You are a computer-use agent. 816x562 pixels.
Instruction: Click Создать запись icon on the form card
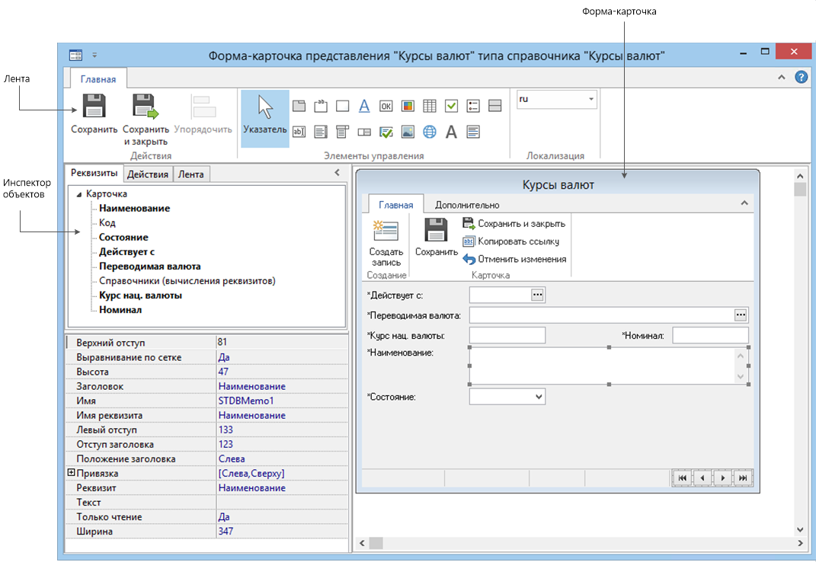click(x=386, y=231)
